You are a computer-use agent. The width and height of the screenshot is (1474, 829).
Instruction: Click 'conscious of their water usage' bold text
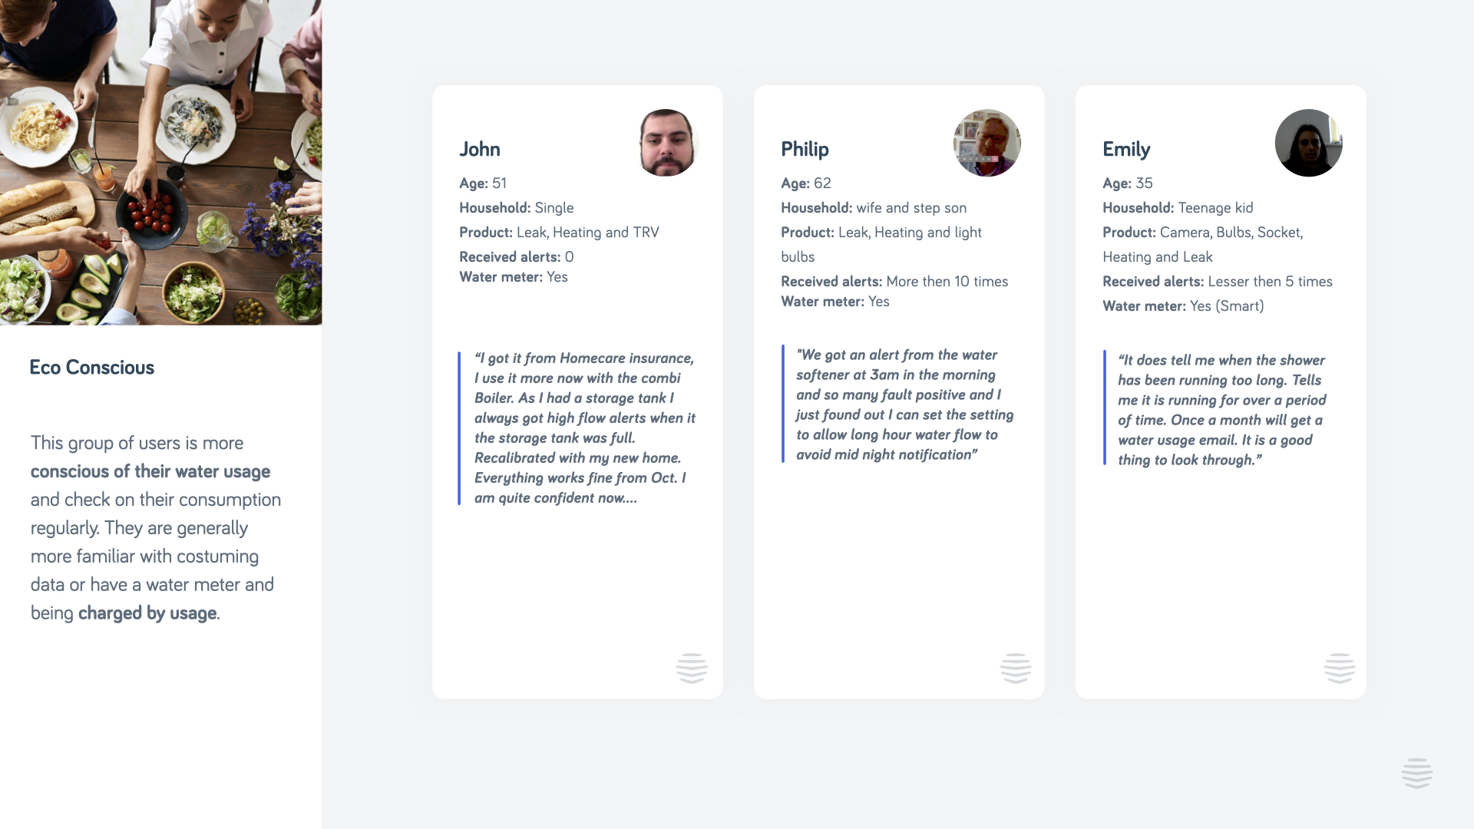[x=150, y=471]
